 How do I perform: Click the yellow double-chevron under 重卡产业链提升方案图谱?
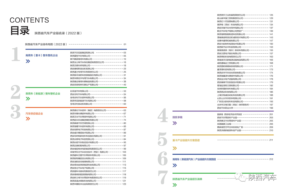tap(175, 148)
